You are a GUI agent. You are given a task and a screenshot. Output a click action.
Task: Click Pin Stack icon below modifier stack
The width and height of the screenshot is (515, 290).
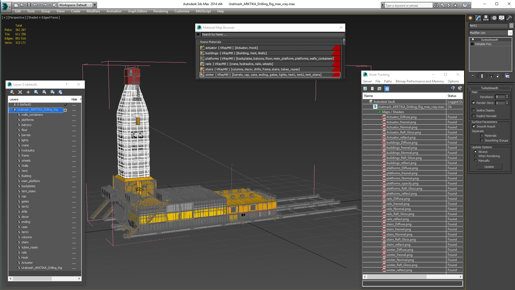473,76
